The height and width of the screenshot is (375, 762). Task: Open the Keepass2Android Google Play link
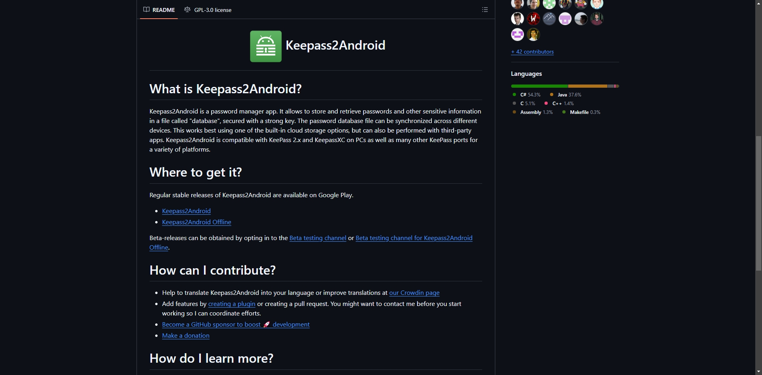coord(186,211)
